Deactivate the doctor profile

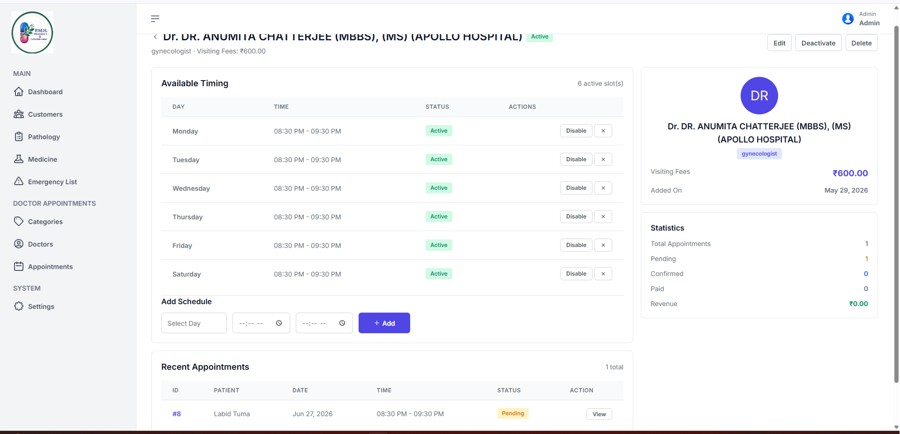tap(818, 43)
